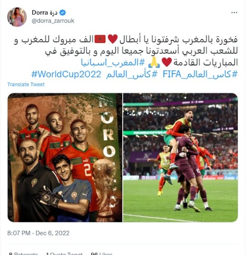Click the praying hands emoji
Image resolution: width=252 pixels, height=255 pixels.
tap(154, 62)
